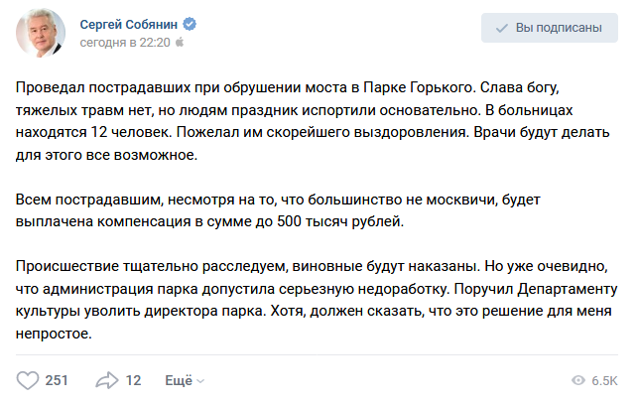
Task: Click the 12 reposts counter
Action: tap(133, 380)
